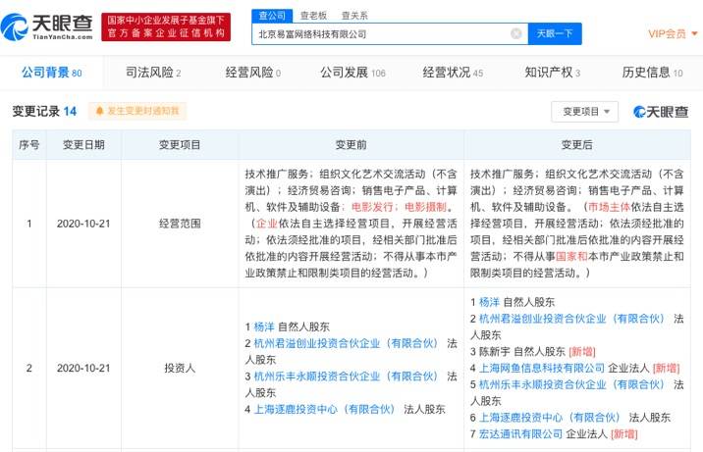Image resolution: width=703 pixels, height=452 pixels.
Task: Click the 天眼一下 search button
Action: pos(555,34)
